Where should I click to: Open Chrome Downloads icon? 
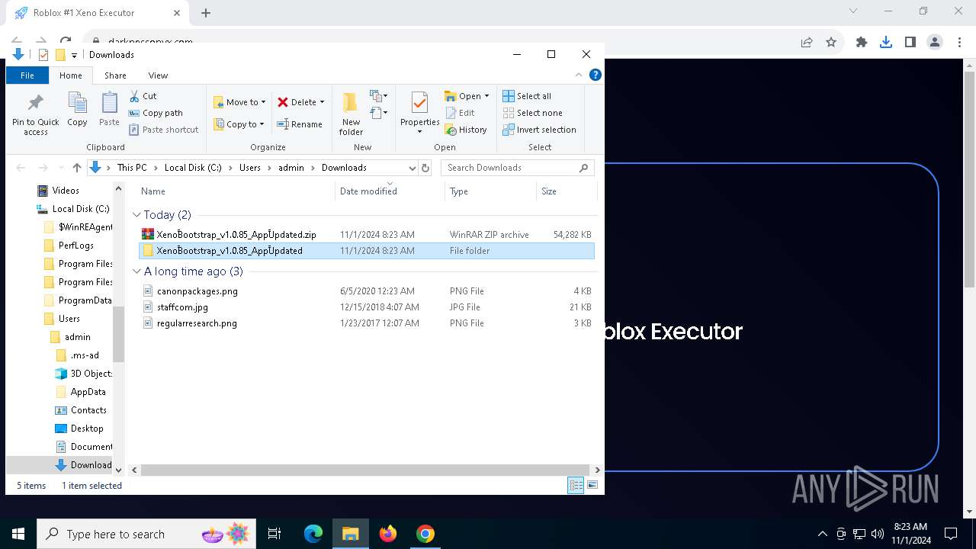click(886, 43)
